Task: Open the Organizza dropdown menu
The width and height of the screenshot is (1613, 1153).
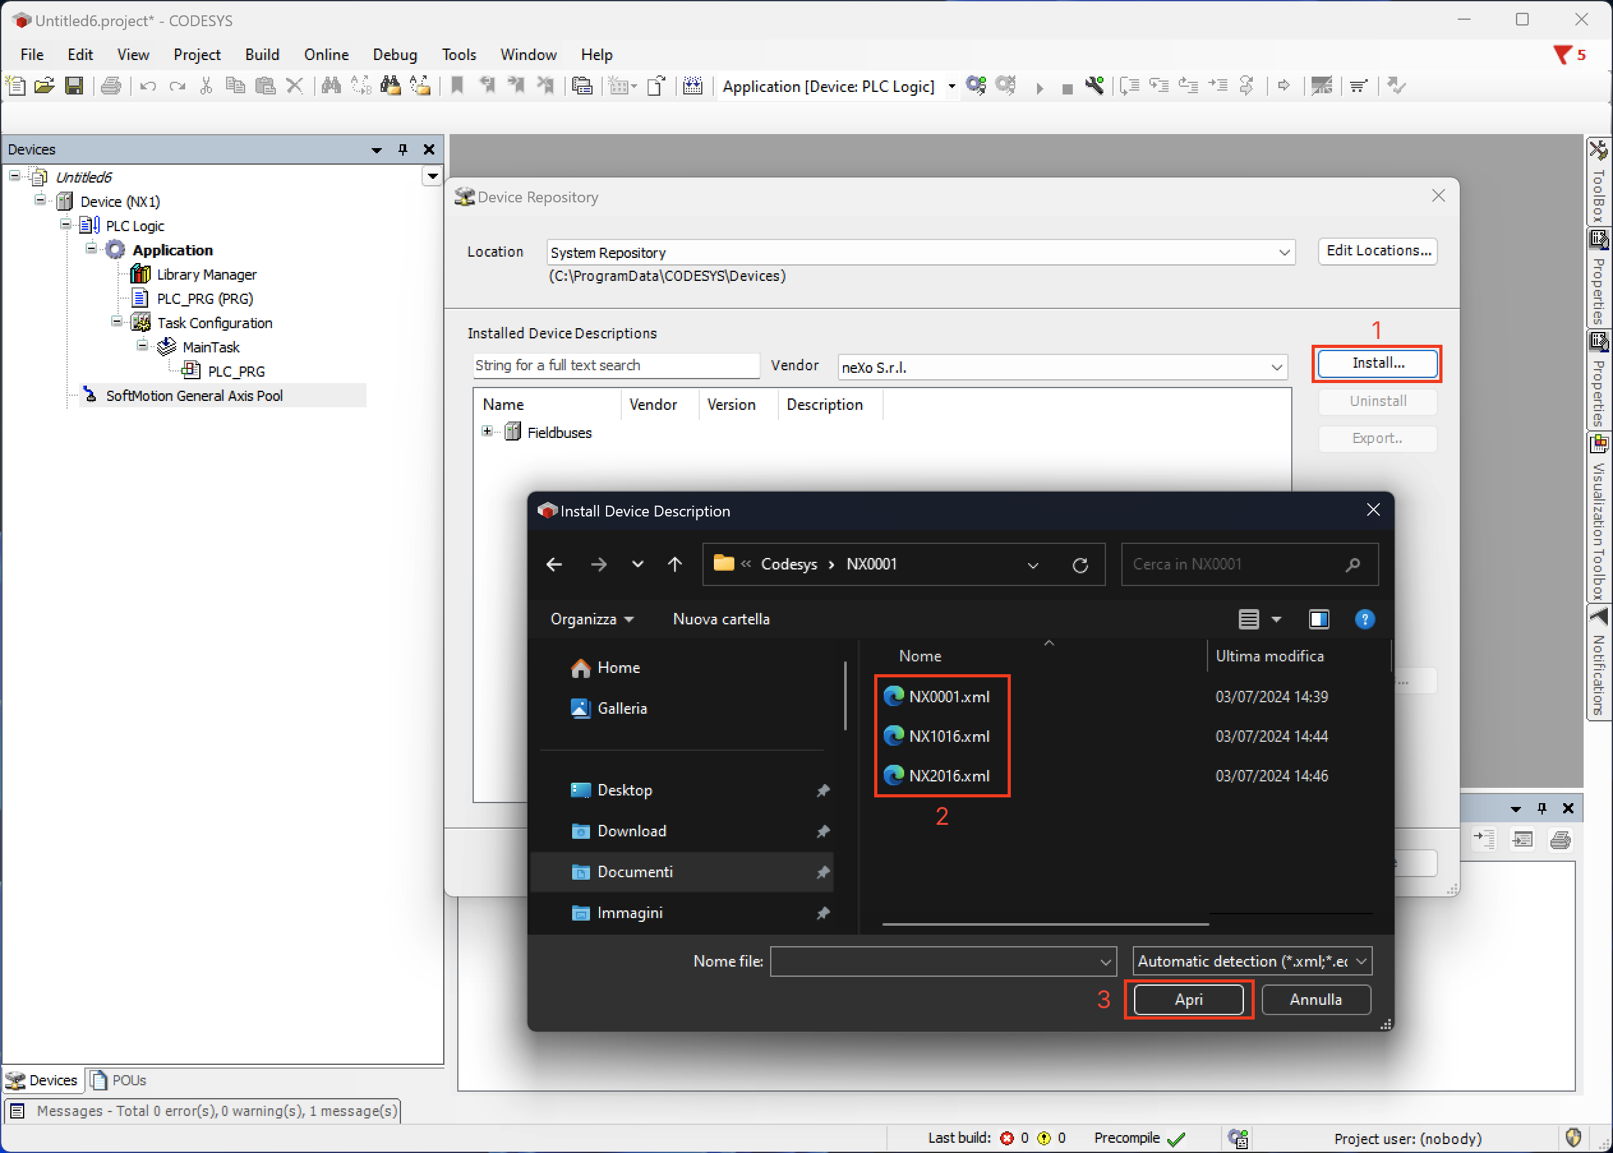Action: coord(592,619)
